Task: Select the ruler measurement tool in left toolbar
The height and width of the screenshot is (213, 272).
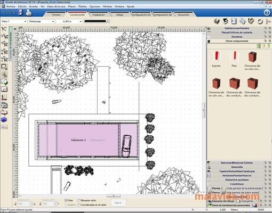Action: click(4, 97)
